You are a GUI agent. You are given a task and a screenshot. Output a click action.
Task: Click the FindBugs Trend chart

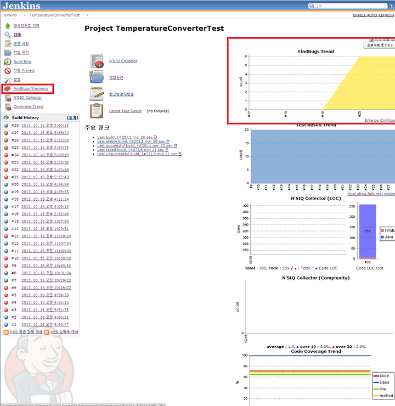[317, 83]
